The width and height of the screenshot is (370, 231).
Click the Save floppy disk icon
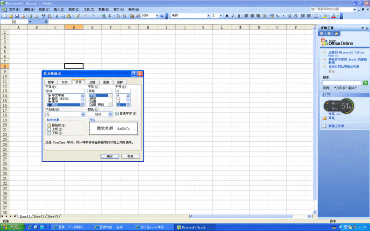pyautogui.click(x=17, y=16)
